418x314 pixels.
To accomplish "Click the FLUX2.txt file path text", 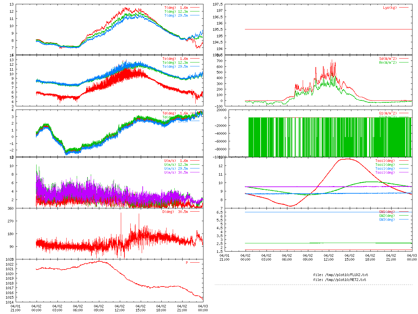I will tap(340, 275).
